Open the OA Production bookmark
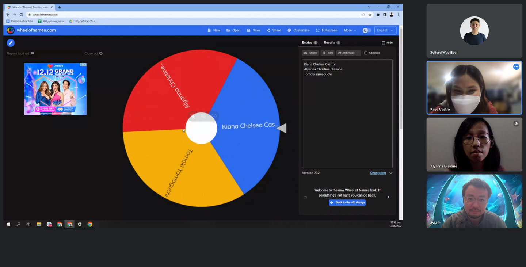This screenshot has width=526, height=267. click(20, 21)
